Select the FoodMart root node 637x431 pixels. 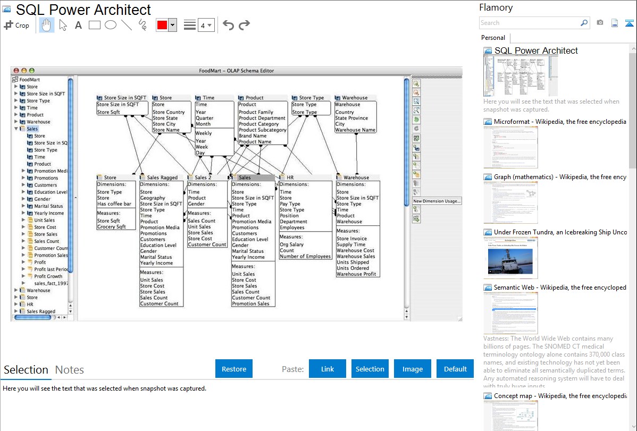pyautogui.click(x=29, y=80)
